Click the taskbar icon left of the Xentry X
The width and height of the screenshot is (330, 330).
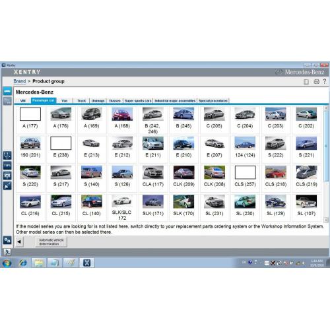coord(71,263)
